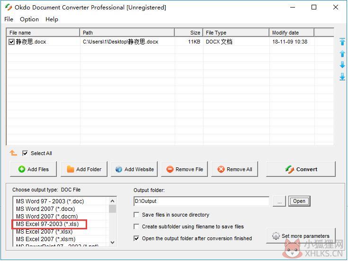Open the File menu

click(9, 19)
